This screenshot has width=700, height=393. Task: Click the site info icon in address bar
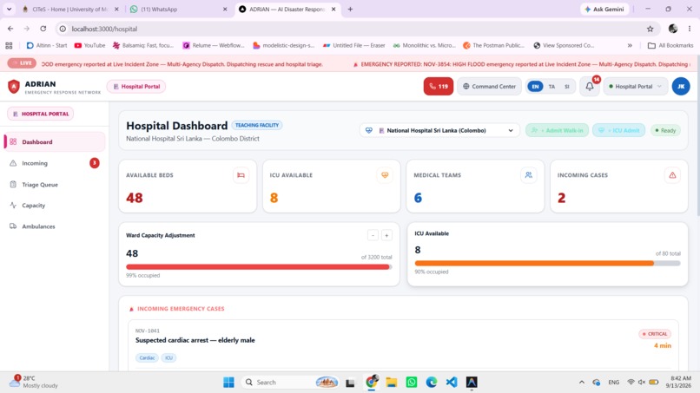coord(63,29)
